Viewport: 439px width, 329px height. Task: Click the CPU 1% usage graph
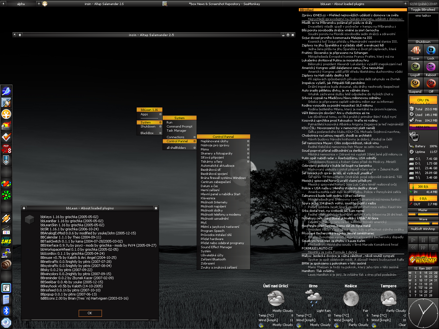(x=423, y=100)
